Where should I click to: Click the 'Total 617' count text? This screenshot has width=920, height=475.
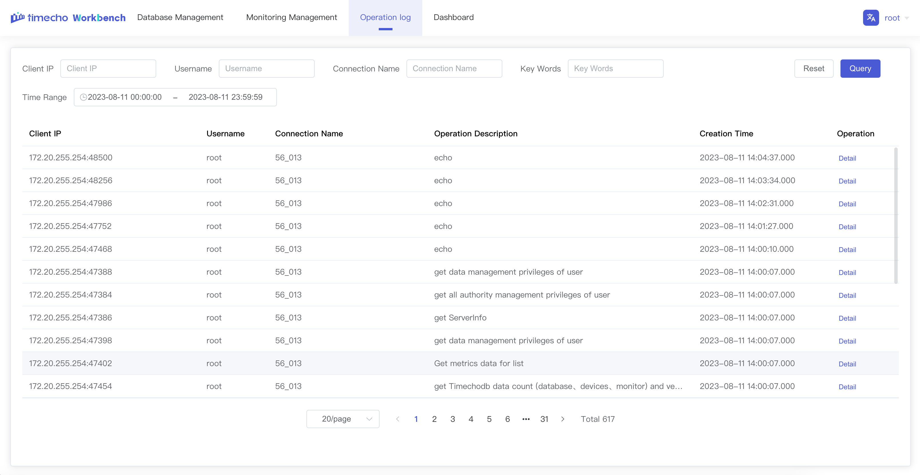click(598, 419)
